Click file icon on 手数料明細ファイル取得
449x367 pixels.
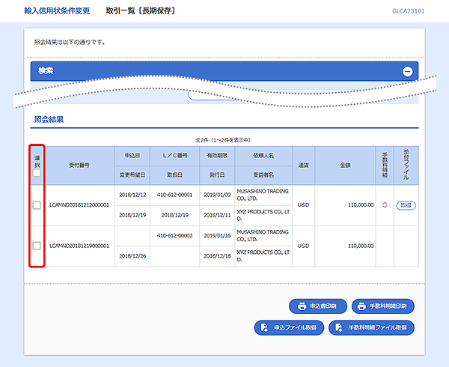(339, 327)
